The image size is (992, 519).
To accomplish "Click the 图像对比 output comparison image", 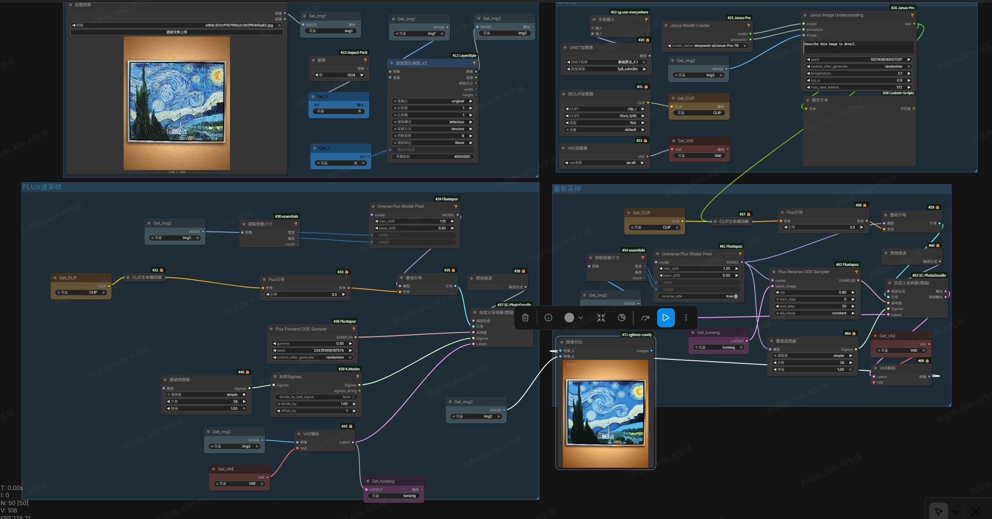I will [x=605, y=414].
